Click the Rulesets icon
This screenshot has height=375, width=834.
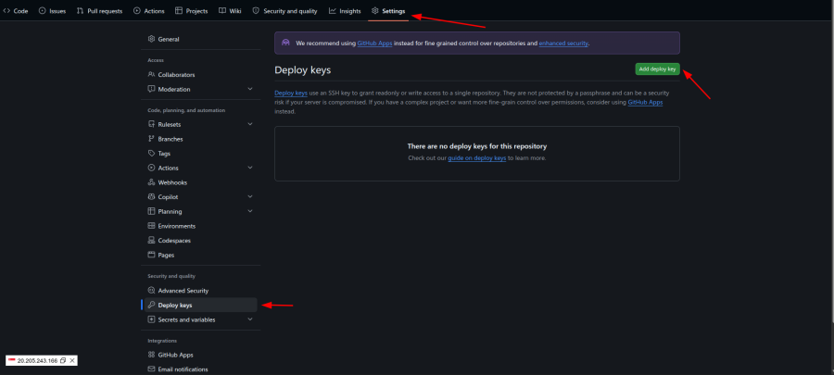pyautogui.click(x=151, y=124)
